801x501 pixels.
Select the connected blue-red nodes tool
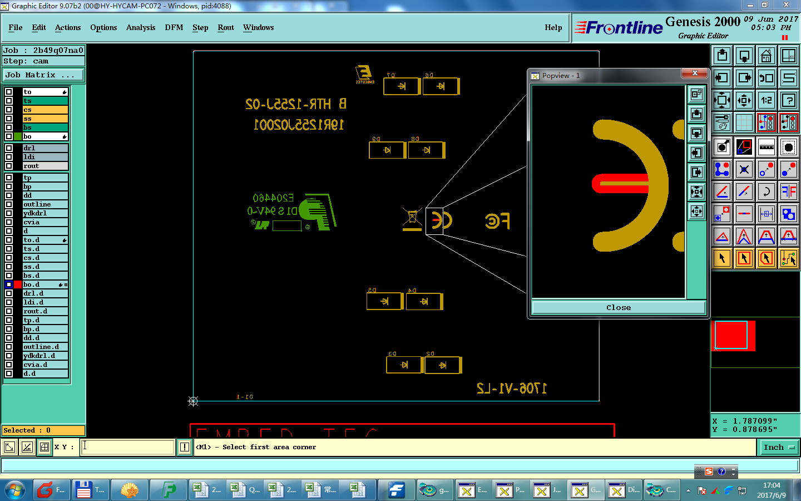click(722, 169)
